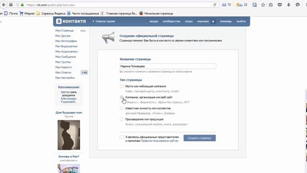
Task: Open the сообщества header menu item
Action: (x=172, y=21)
